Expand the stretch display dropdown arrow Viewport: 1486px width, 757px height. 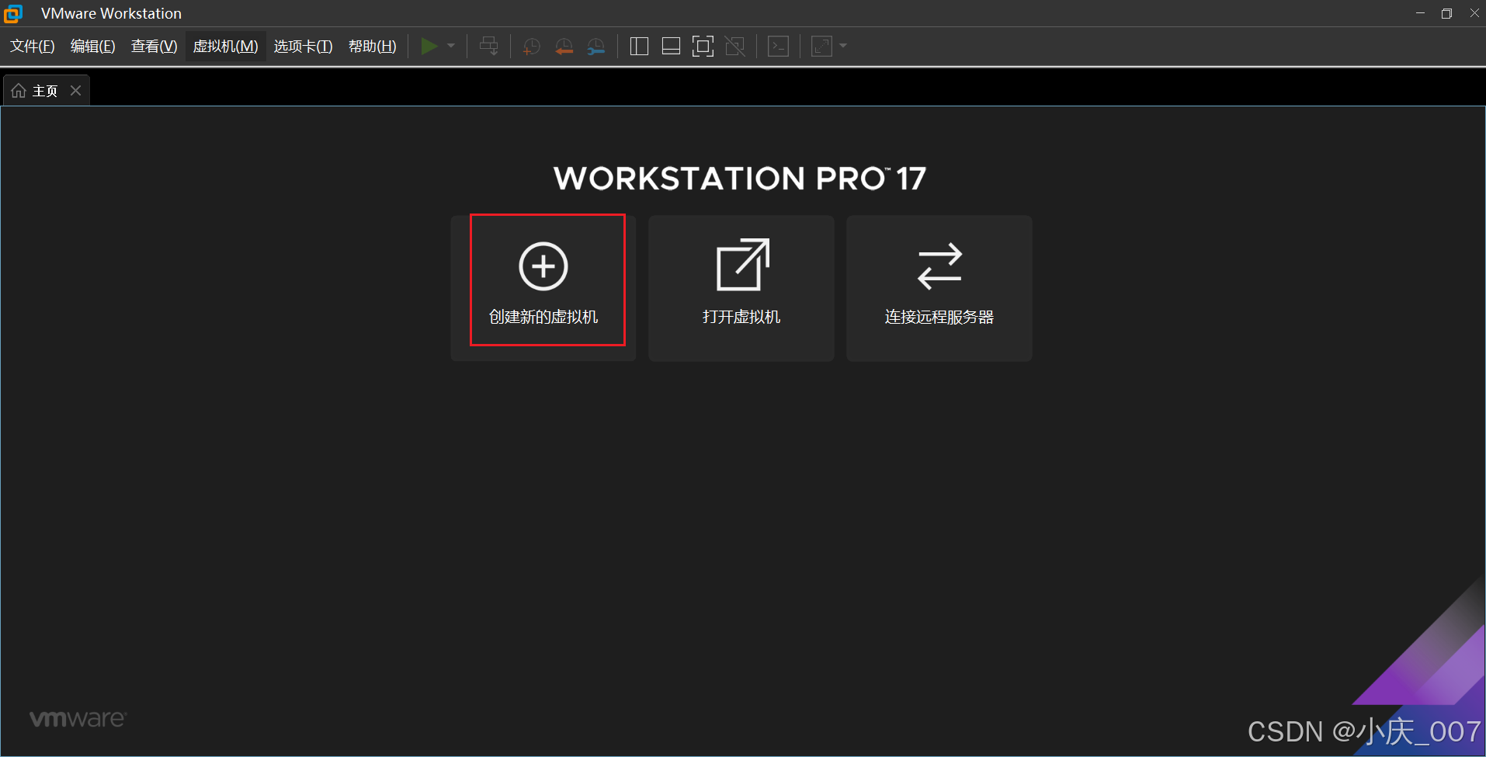(843, 47)
